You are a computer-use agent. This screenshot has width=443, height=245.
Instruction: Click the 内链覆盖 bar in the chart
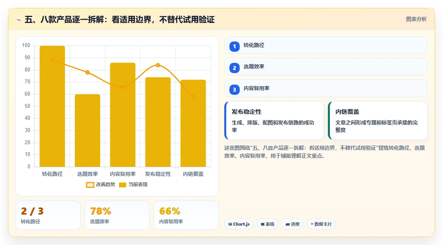pyautogui.click(x=193, y=123)
